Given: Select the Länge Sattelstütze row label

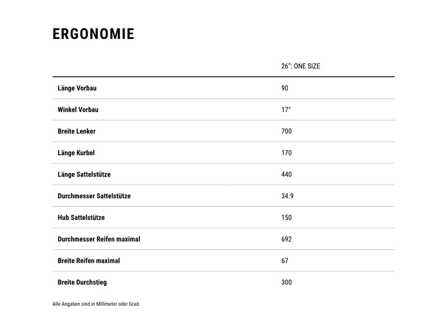Looking at the screenshot, I should coord(84,174).
